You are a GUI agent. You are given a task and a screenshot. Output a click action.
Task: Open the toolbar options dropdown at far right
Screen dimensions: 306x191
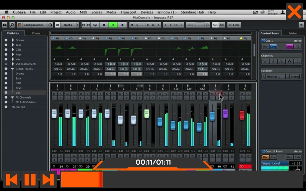click(301, 25)
